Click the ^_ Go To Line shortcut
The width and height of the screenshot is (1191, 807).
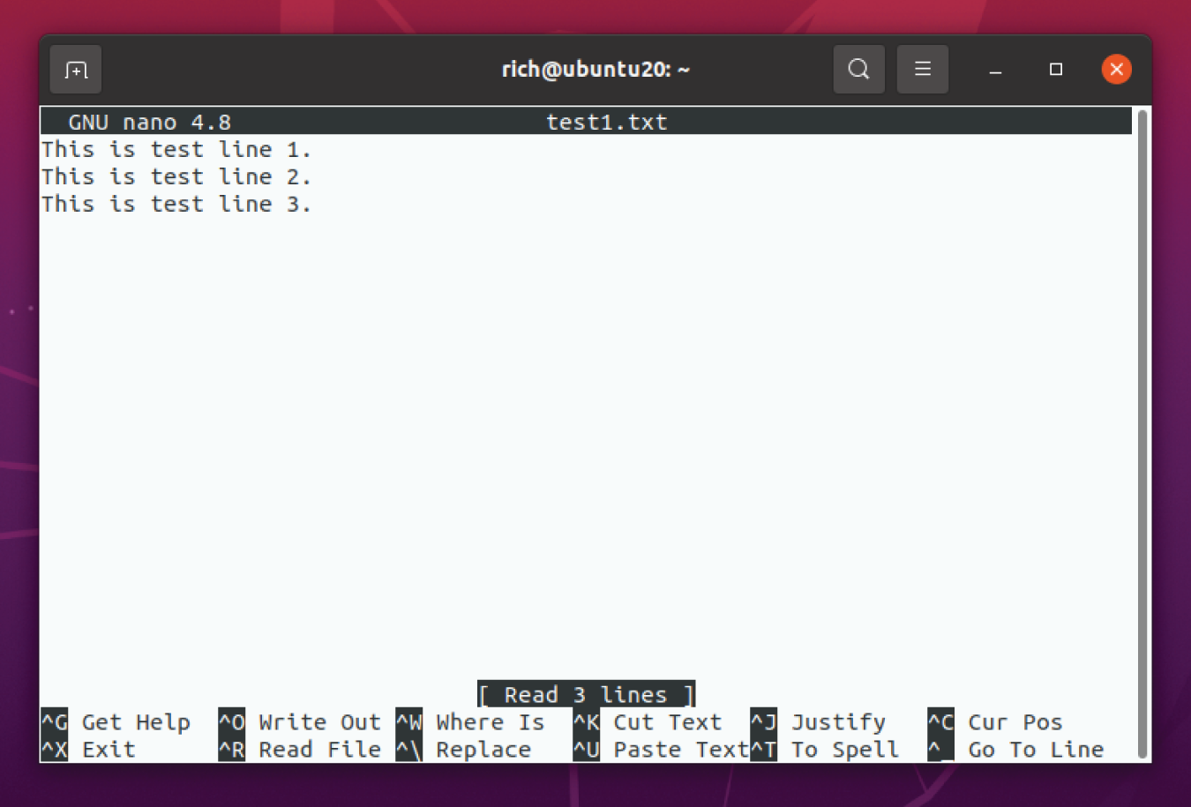(1016, 750)
